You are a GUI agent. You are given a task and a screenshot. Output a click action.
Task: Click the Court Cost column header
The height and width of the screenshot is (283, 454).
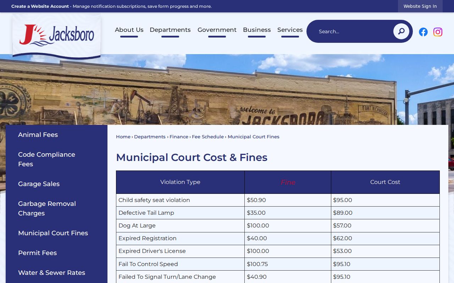[385, 182]
